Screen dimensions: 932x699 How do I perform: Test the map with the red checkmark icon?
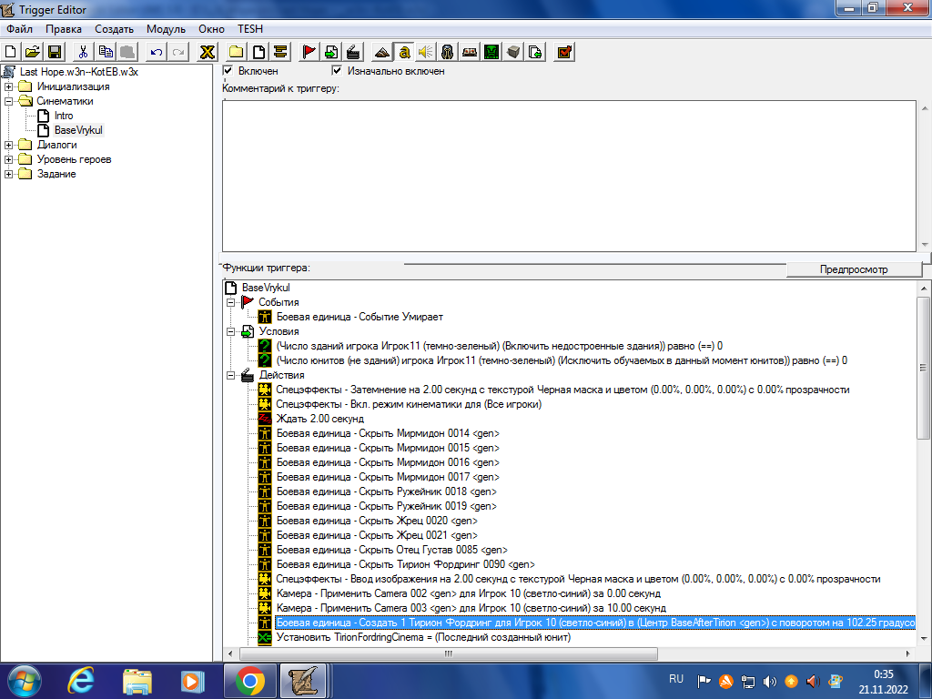coord(564,52)
